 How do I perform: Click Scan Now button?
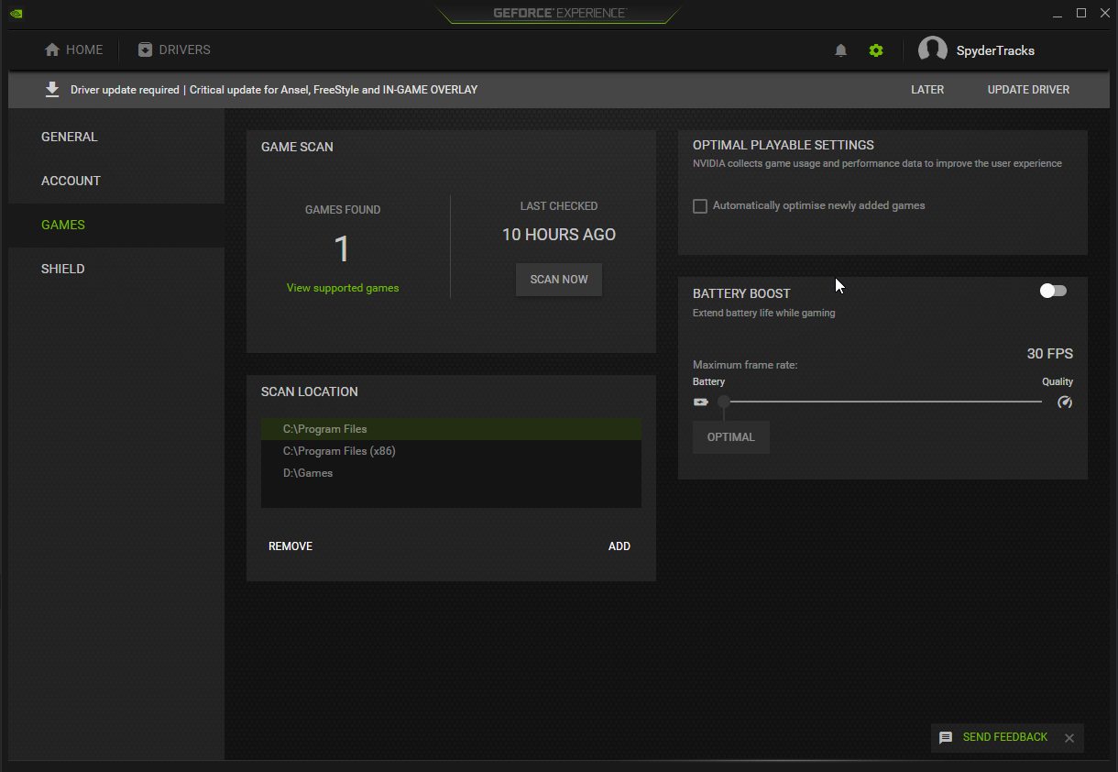[559, 280]
